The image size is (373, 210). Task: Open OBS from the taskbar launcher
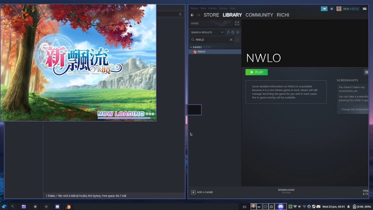click(x=46, y=206)
